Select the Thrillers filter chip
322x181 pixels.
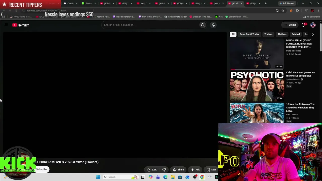(x=282, y=34)
